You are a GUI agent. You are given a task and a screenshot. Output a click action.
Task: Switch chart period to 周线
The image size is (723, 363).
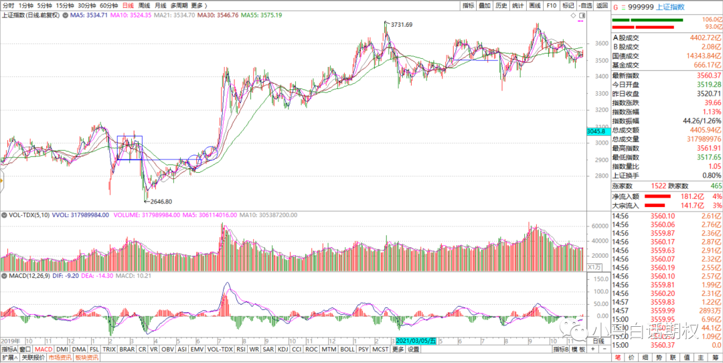pos(143,5)
